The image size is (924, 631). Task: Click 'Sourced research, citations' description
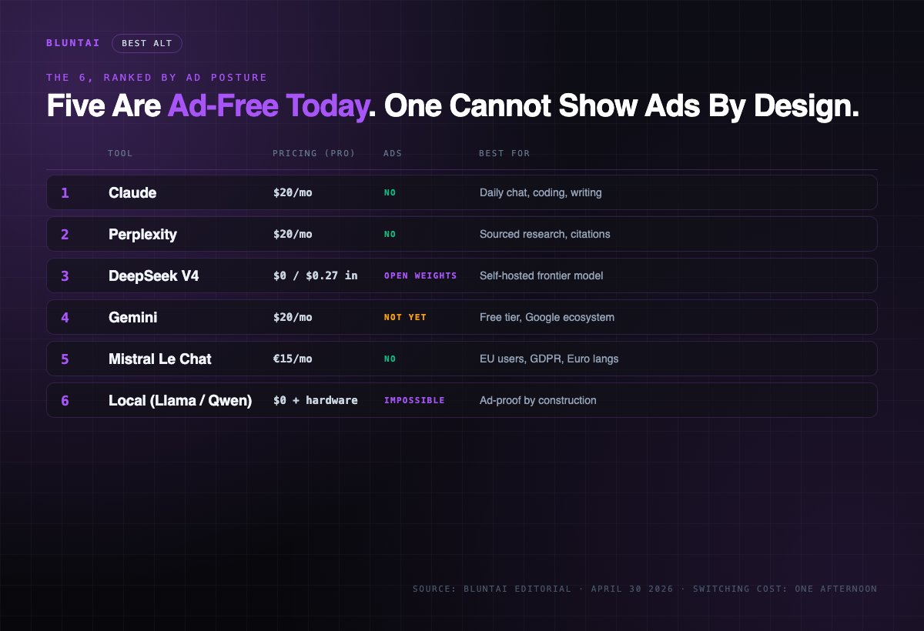pyautogui.click(x=545, y=234)
